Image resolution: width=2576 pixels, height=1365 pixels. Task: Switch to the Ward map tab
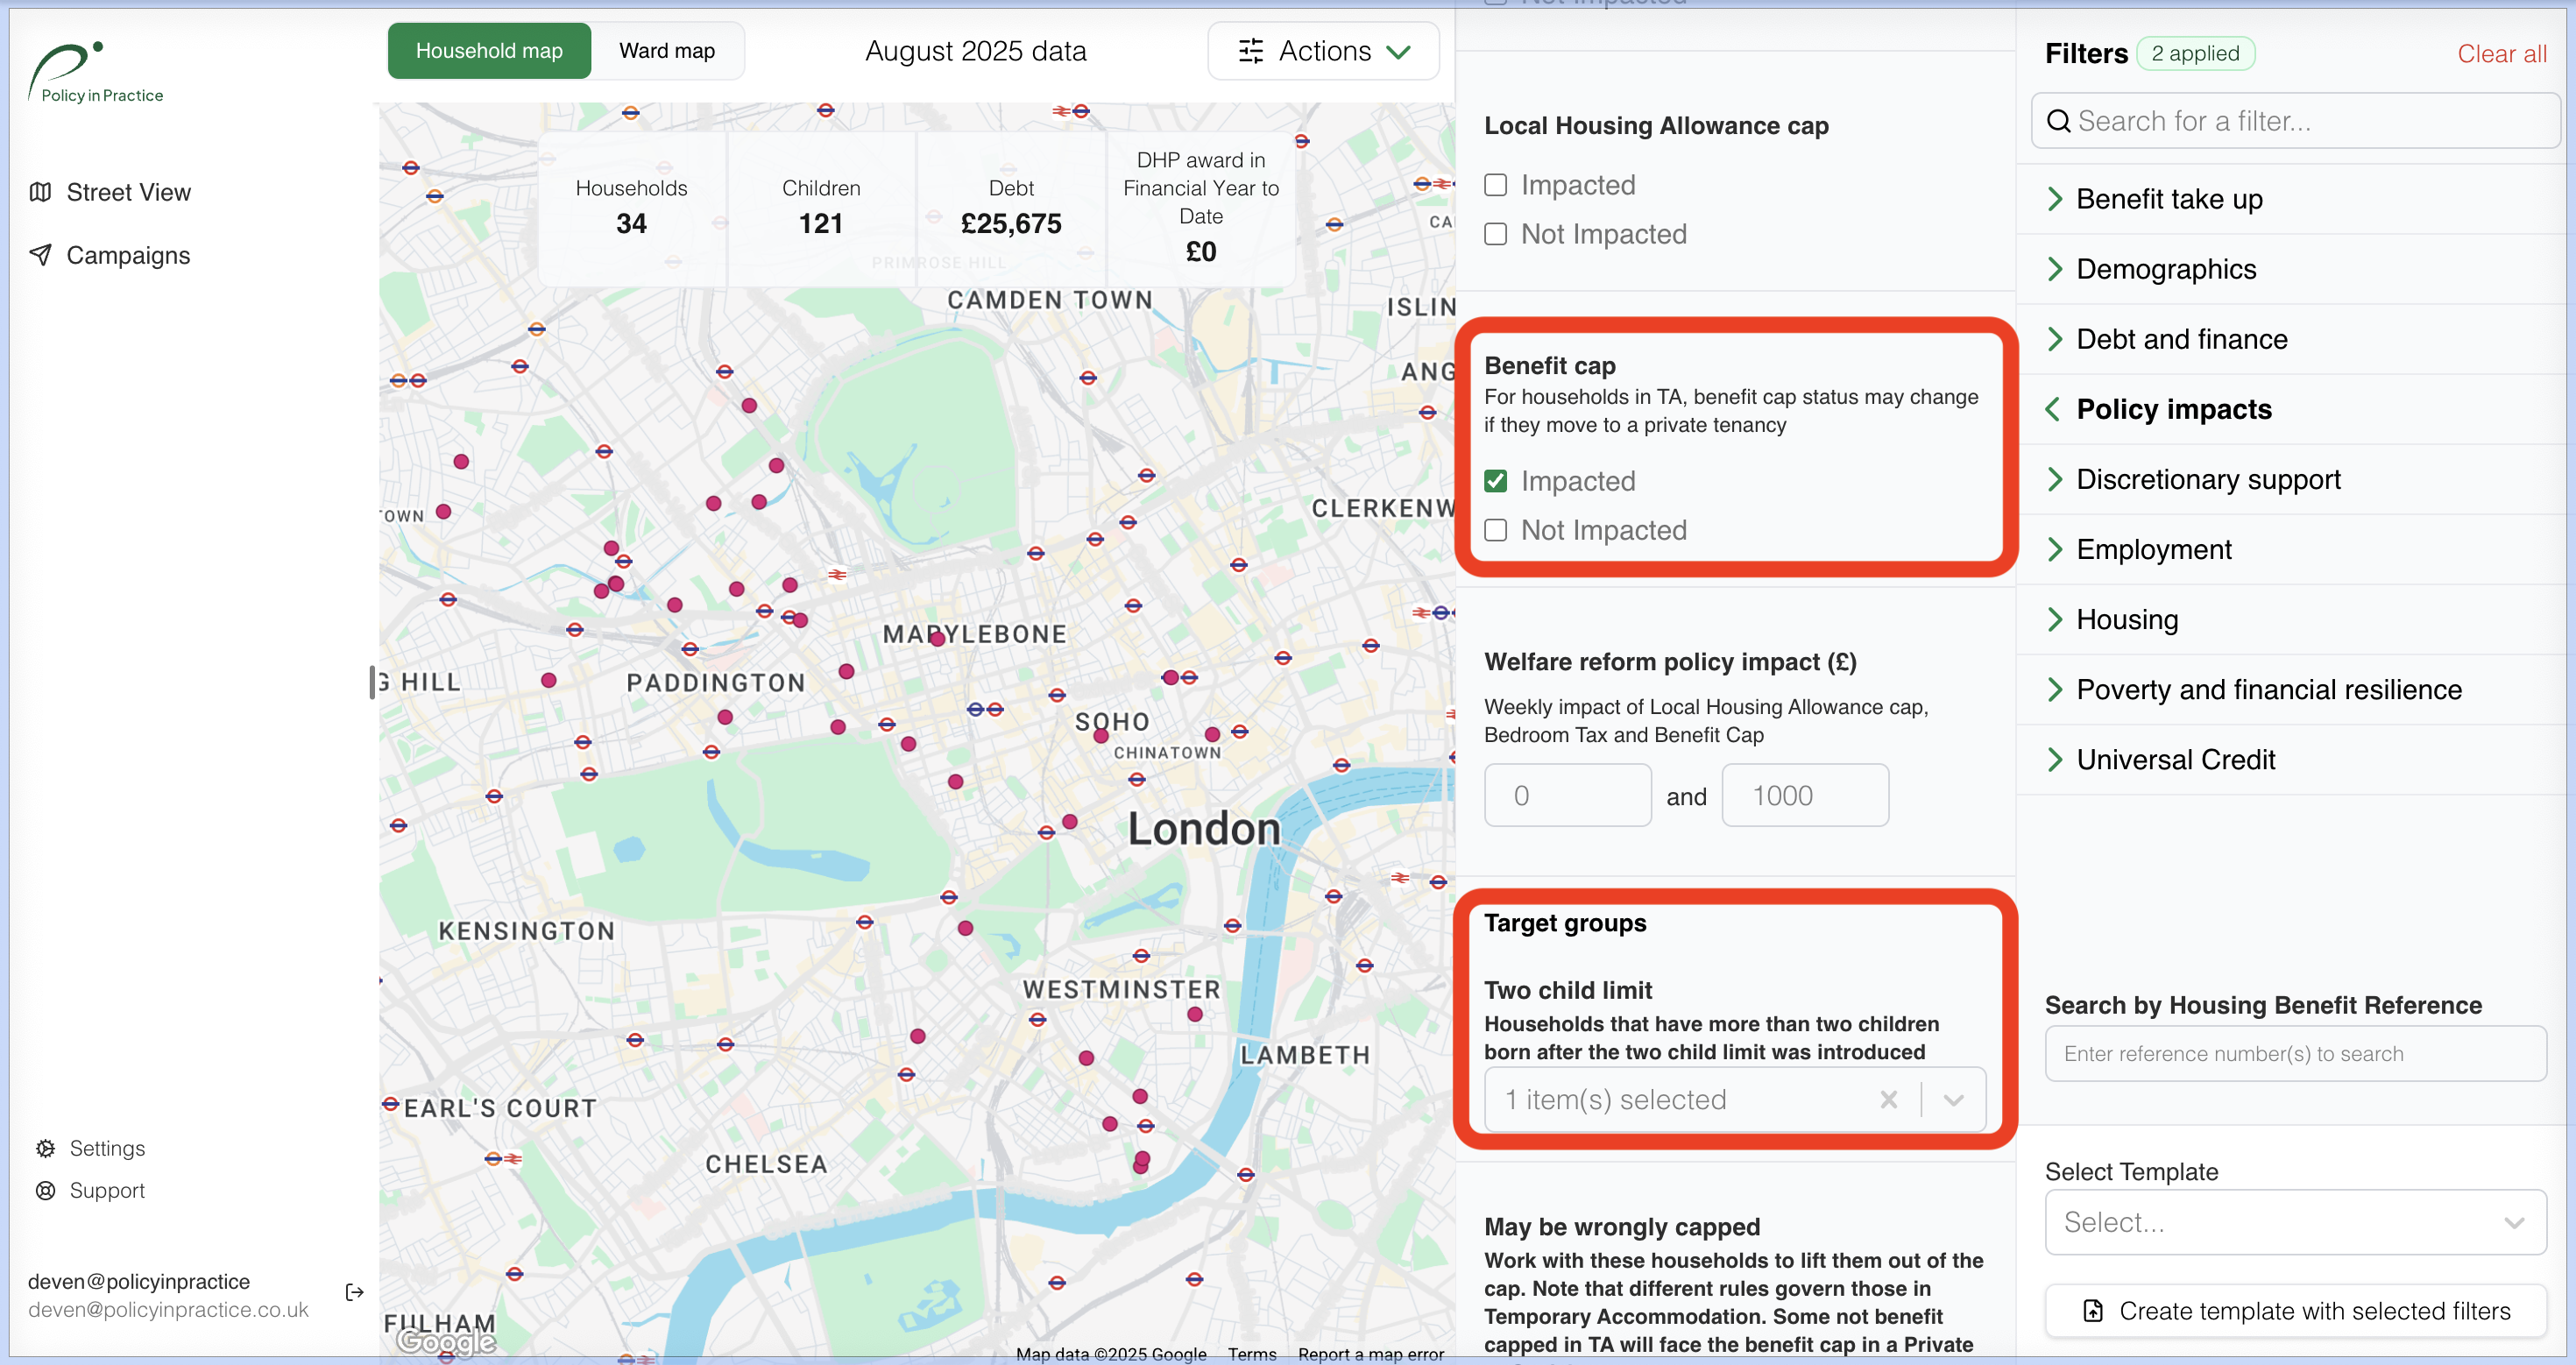pyautogui.click(x=666, y=51)
